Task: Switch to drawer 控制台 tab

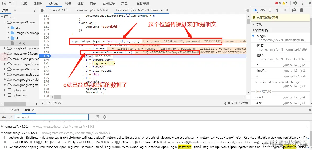Action: [14, 110]
